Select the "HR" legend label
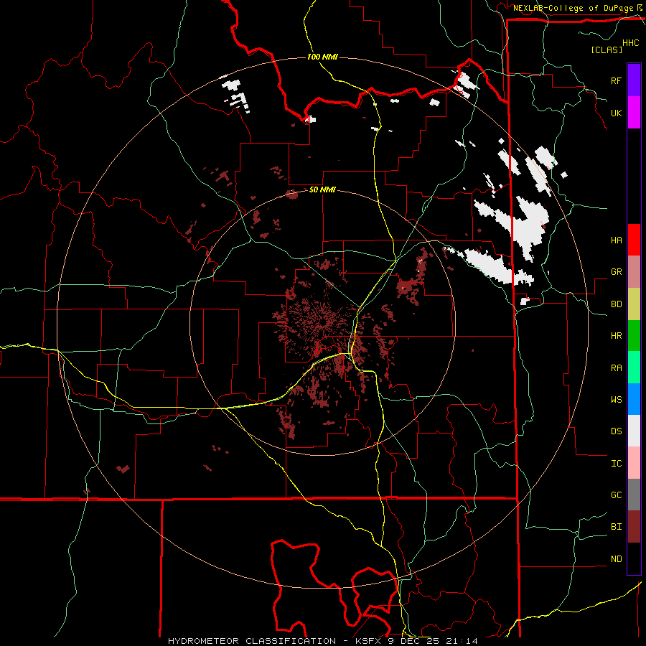This screenshot has width=646, height=646. coord(616,336)
